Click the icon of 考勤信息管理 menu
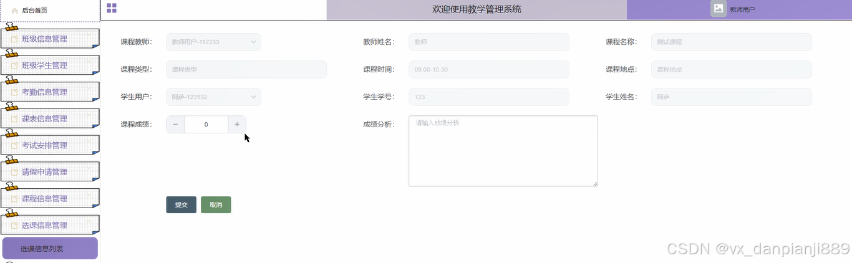 point(14,92)
